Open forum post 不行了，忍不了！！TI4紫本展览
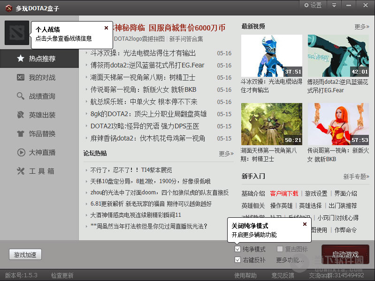The image size is (375, 281). [131, 170]
